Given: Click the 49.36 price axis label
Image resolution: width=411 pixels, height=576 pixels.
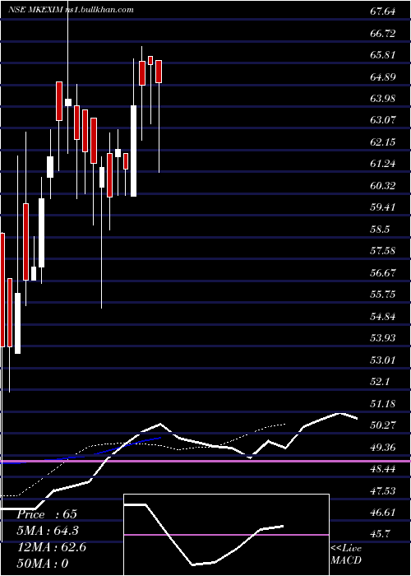Looking at the screenshot, I should 383,447.
